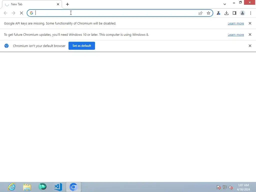
Task: Select the New Tab tab
Action: [32, 4]
